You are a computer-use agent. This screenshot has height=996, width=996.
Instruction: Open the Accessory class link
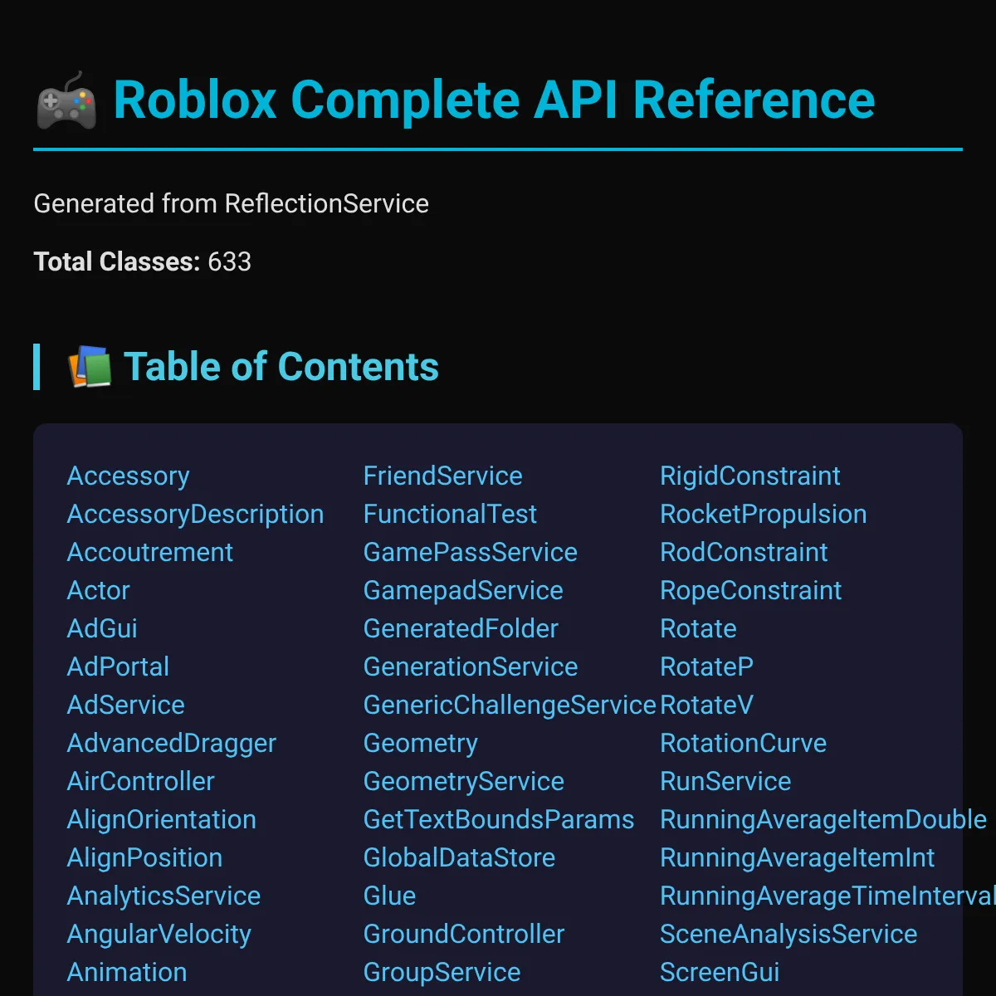coord(128,476)
